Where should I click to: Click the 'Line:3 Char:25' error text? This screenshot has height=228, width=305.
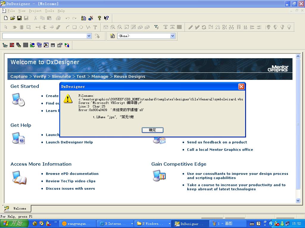pos(92,106)
